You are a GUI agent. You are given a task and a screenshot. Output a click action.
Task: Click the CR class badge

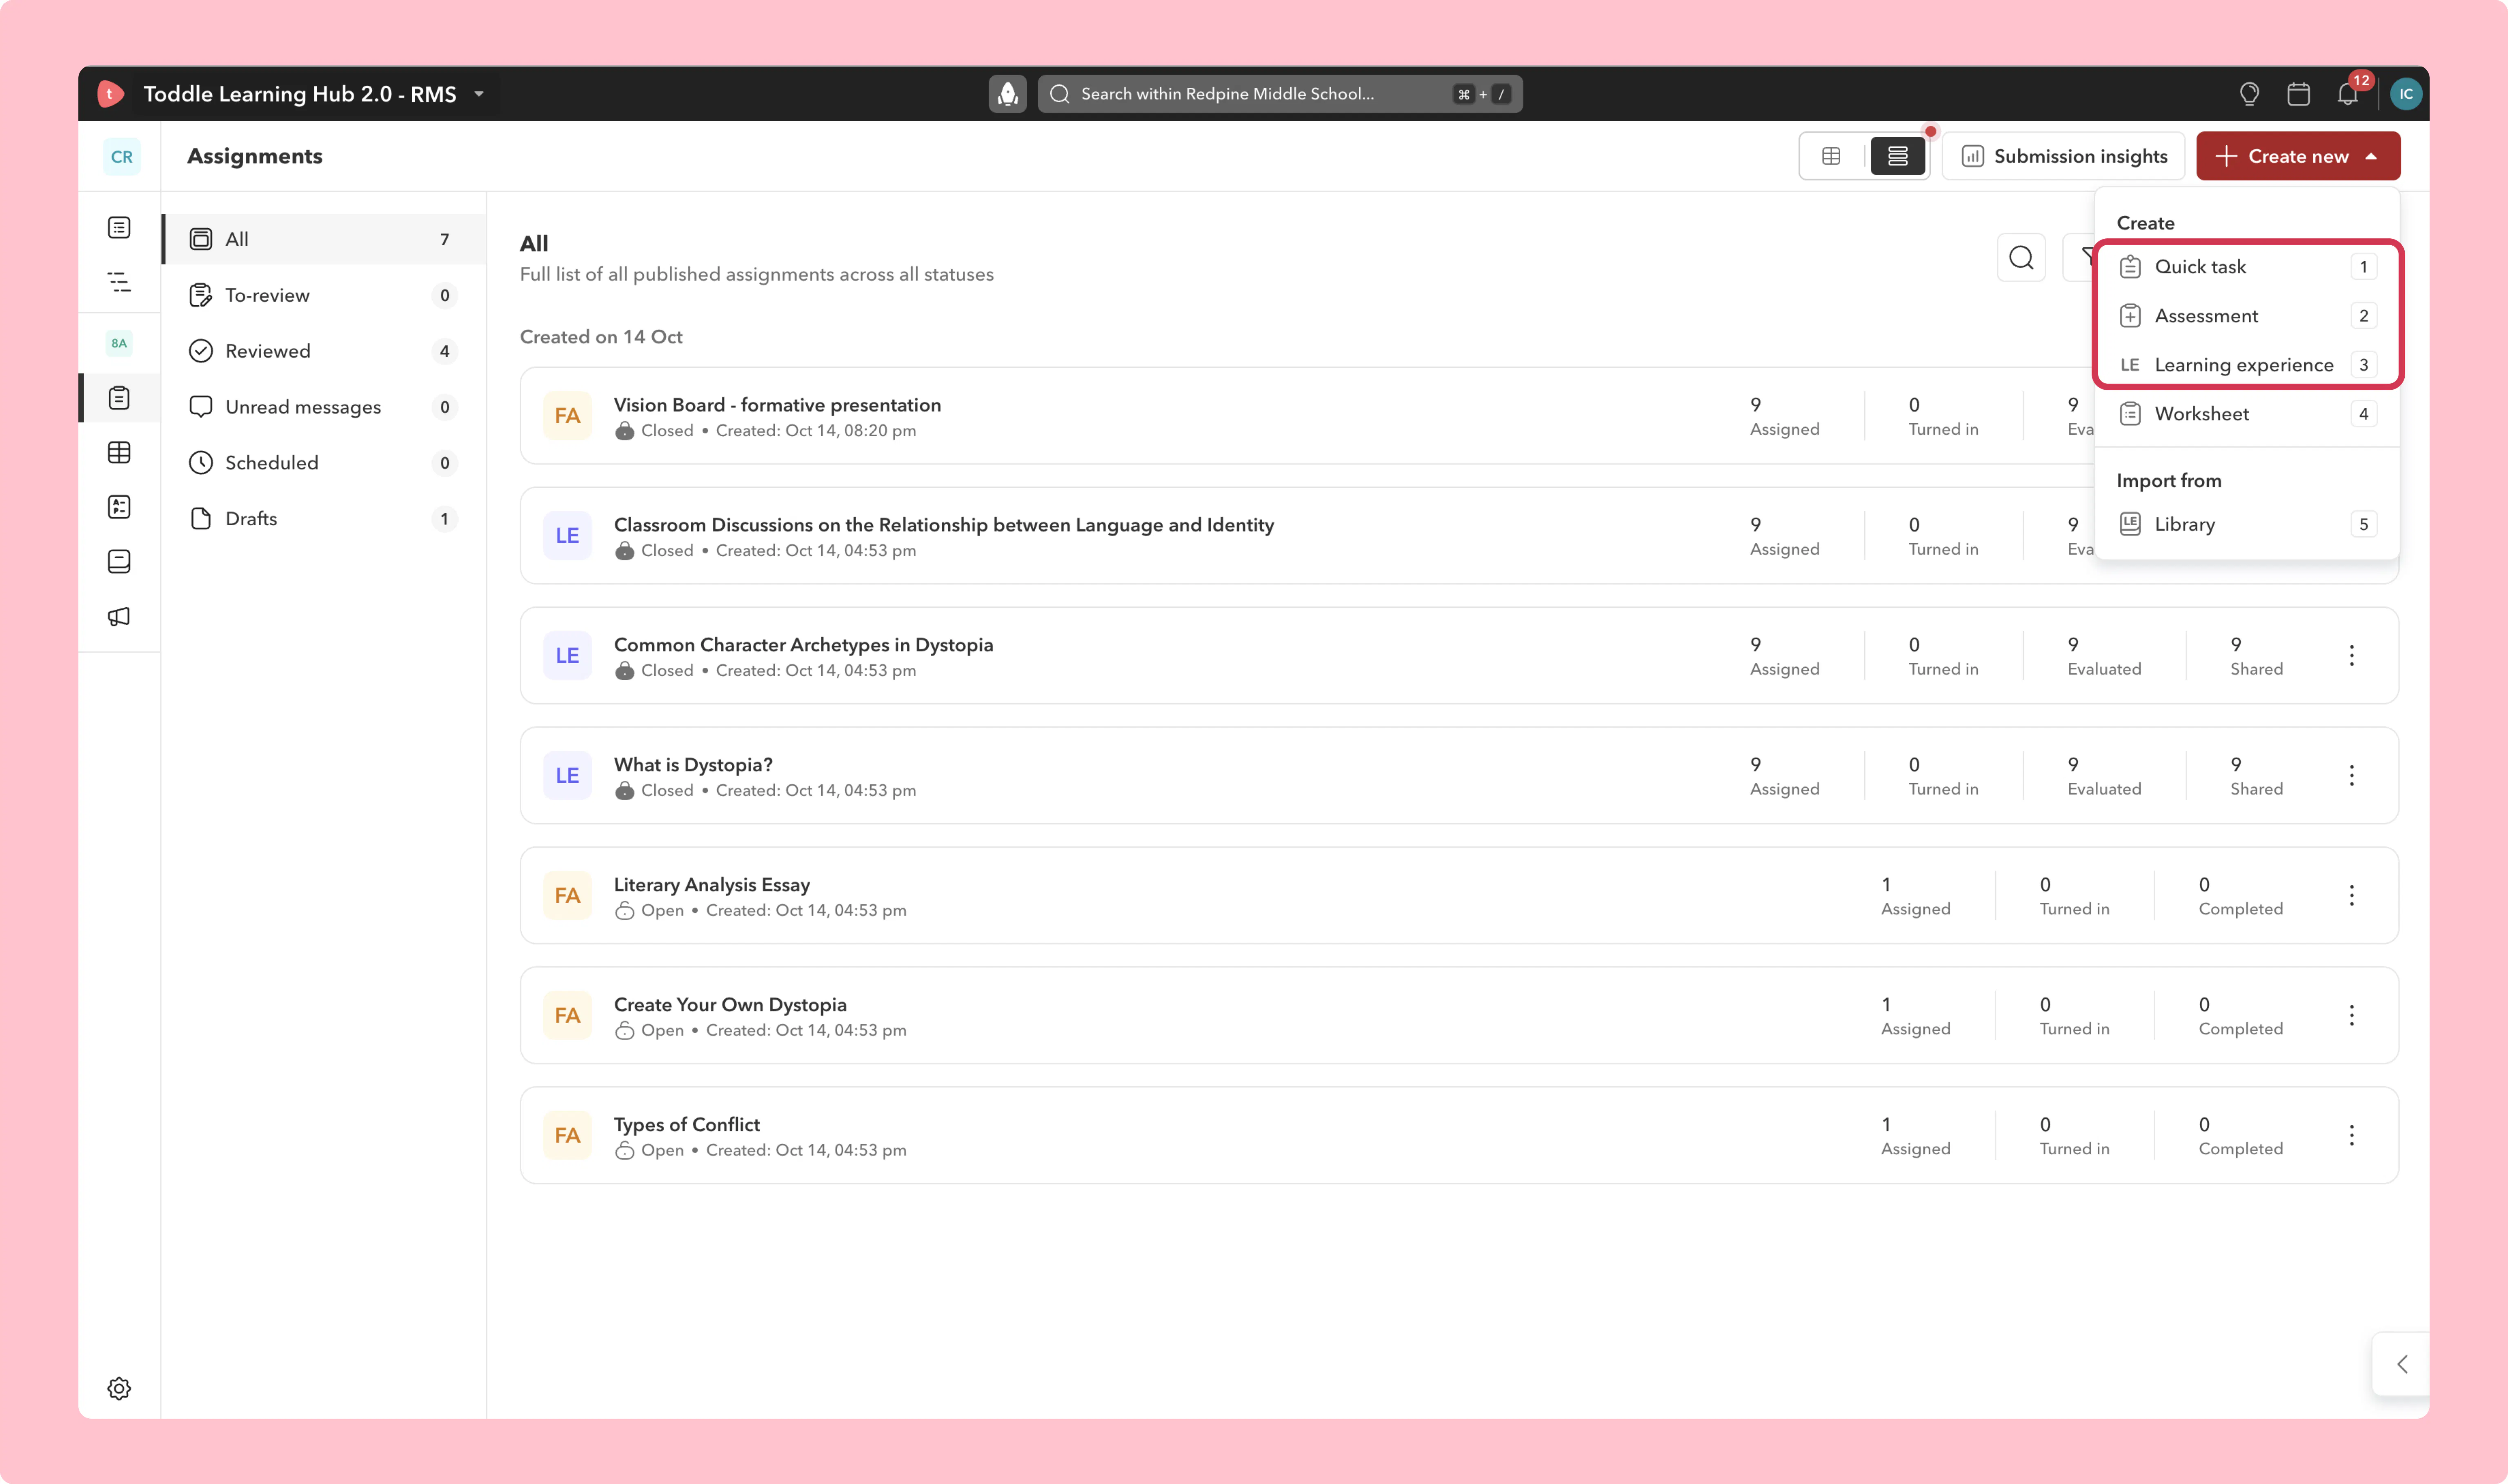click(x=122, y=157)
